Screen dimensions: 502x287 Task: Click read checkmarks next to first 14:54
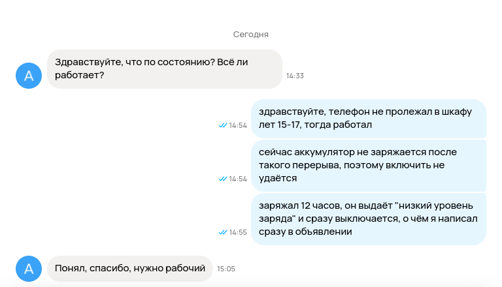(223, 125)
